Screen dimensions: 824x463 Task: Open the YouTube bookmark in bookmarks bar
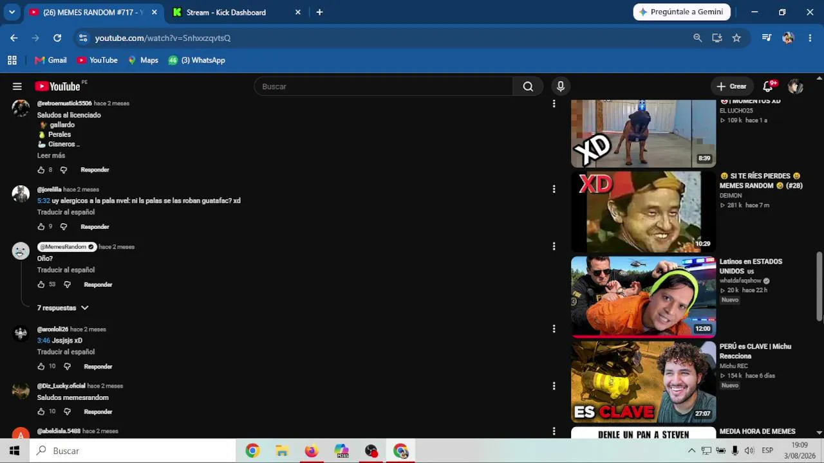pyautogui.click(x=97, y=60)
